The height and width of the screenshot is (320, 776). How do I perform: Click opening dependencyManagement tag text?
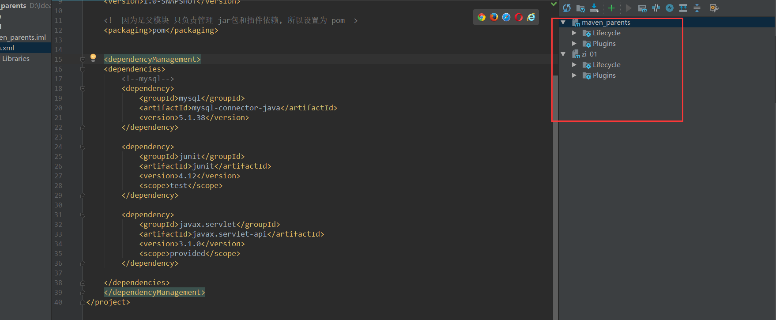(x=152, y=59)
